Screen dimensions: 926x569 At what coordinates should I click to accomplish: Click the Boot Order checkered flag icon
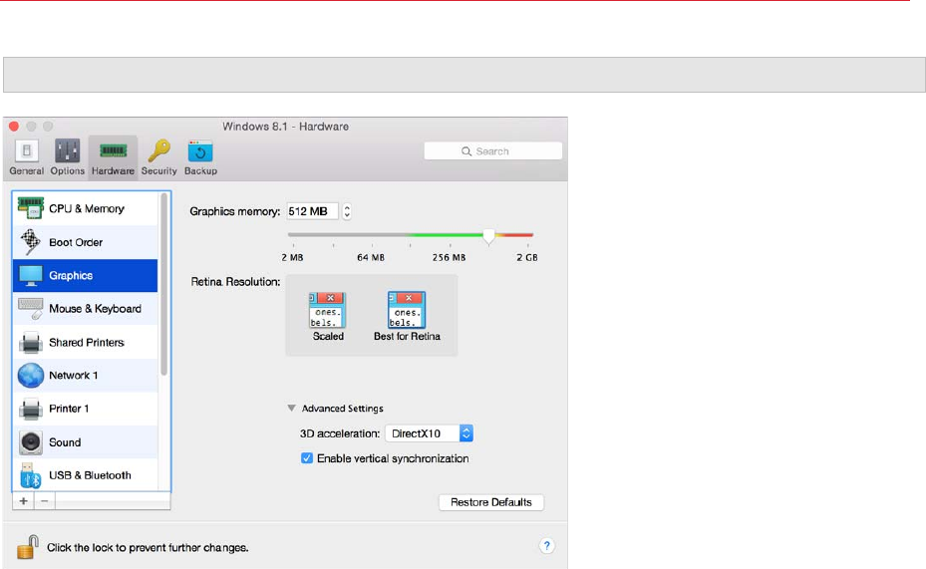point(30,242)
